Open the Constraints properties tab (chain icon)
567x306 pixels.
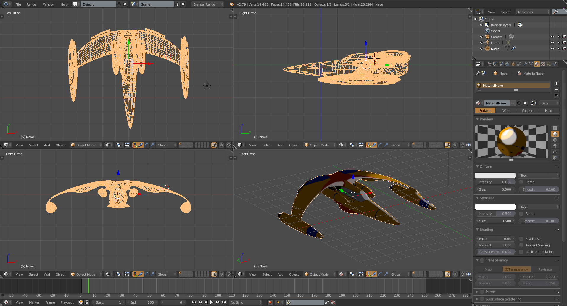(x=519, y=64)
